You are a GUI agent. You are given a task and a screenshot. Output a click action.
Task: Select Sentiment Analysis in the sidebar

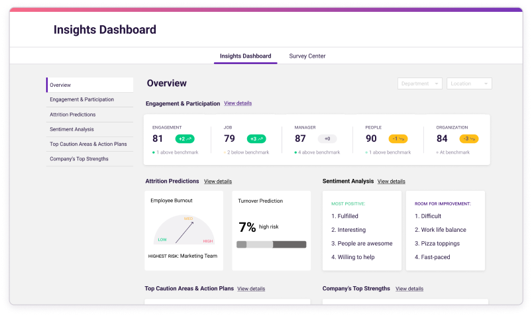click(89, 129)
